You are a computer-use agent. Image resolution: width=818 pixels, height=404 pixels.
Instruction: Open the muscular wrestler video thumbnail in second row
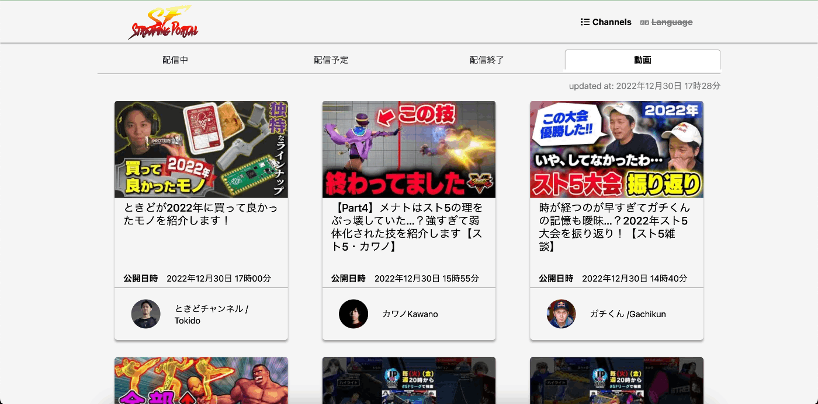coord(201,381)
